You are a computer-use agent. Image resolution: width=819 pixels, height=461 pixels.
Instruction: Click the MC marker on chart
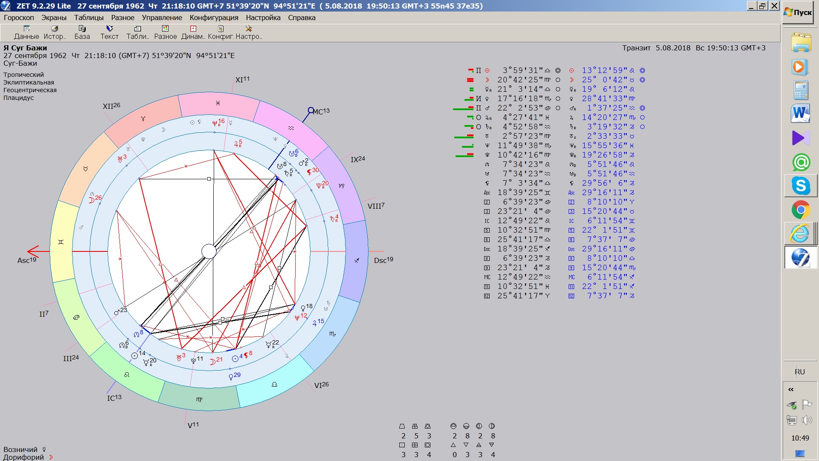[x=311, y=111]
